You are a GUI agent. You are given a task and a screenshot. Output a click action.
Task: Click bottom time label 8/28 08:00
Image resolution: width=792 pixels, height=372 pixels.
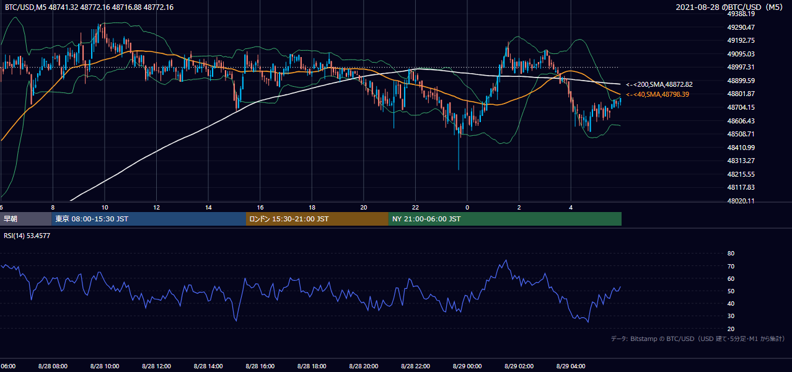pos(53,366)
